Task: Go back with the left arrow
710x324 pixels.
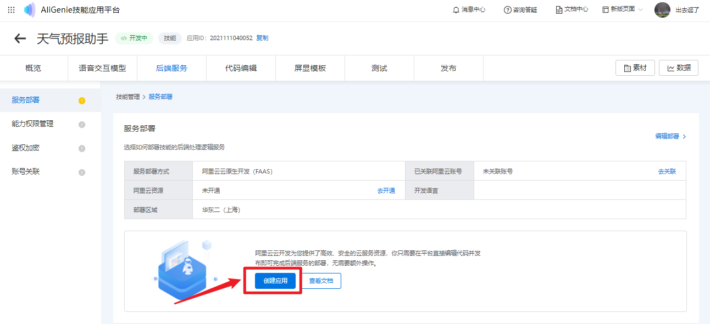Action: [20, 38]
